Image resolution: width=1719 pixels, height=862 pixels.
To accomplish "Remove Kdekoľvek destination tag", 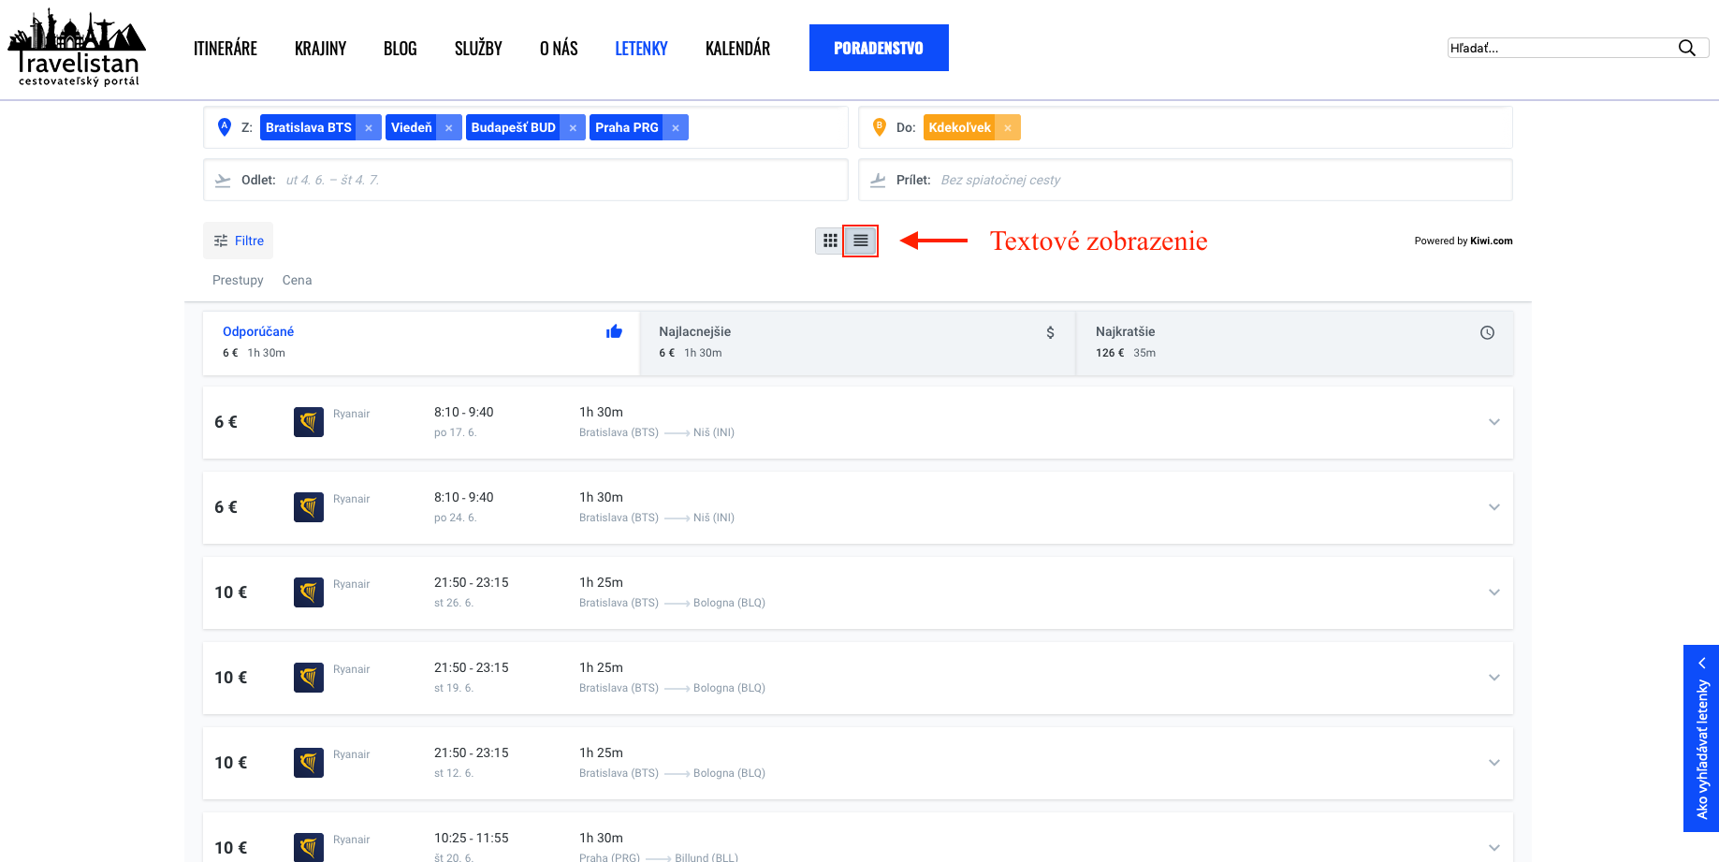I will (1008, 127).
